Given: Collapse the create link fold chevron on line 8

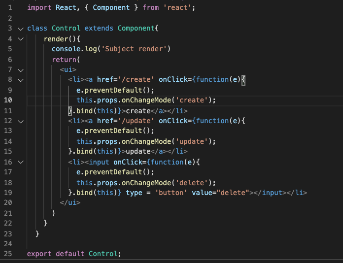Looking at the screenshot, I should tap(21, 80).
